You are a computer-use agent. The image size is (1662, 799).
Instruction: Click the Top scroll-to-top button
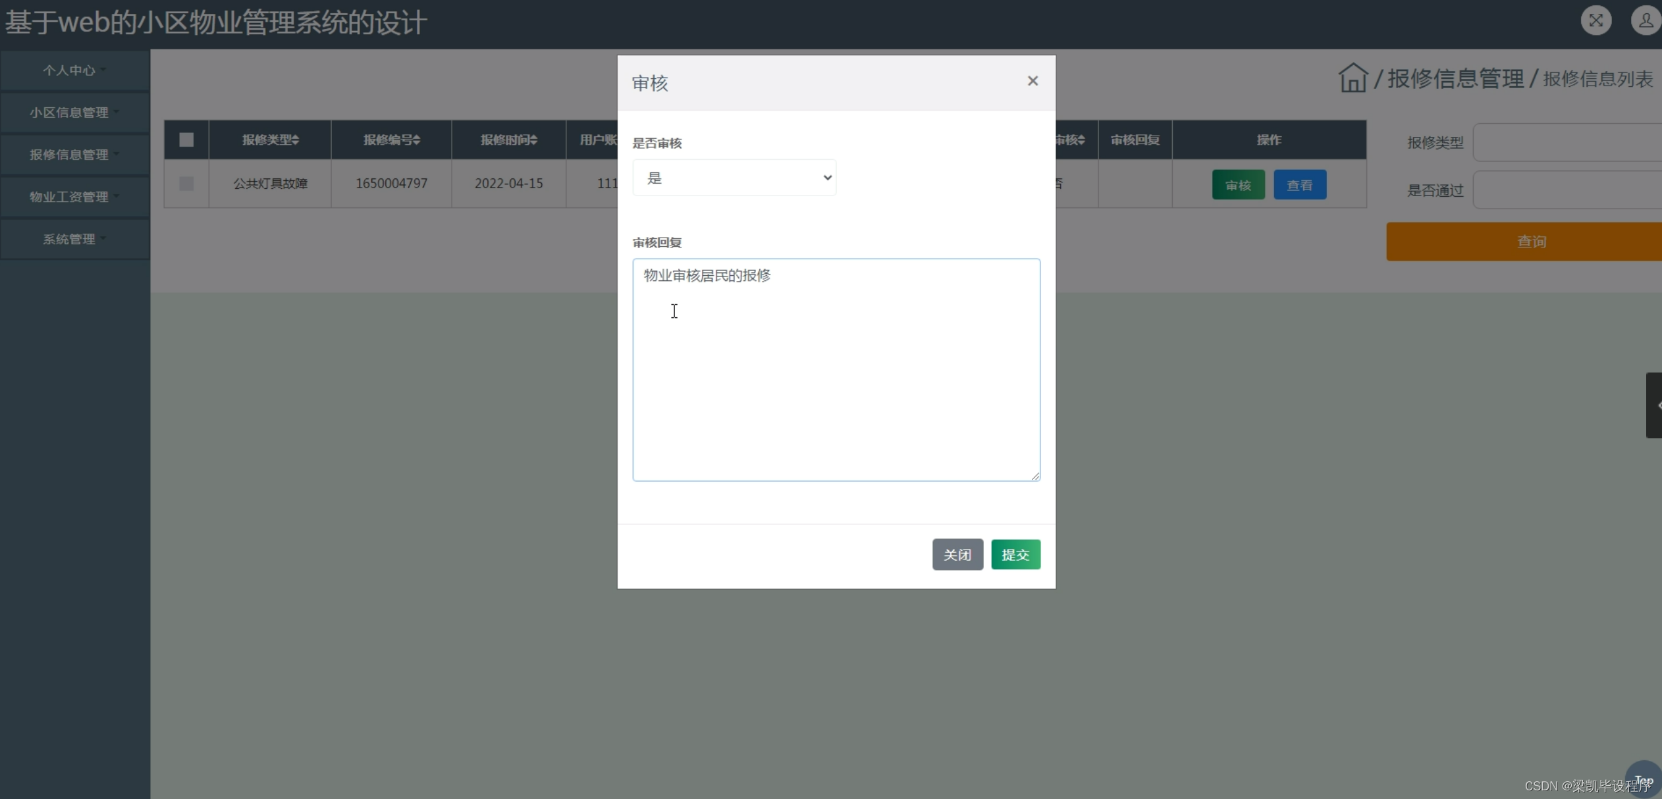pyautogui.click(x=1644, y=780)
